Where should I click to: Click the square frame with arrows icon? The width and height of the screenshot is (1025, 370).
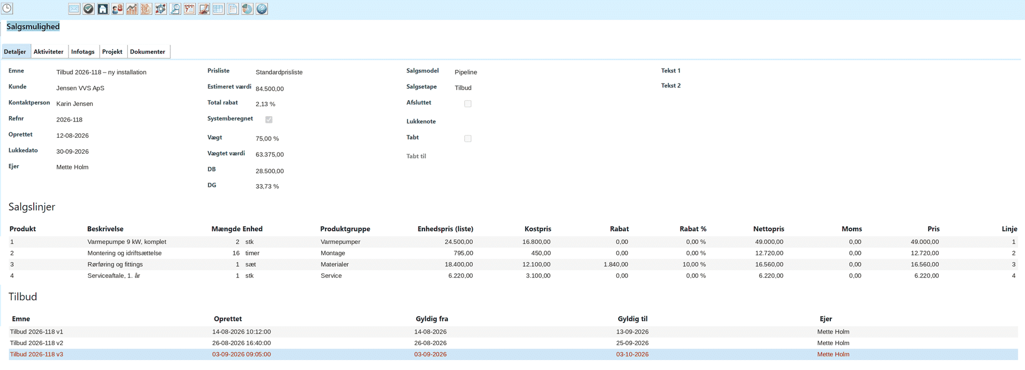[x=160, y=9]
